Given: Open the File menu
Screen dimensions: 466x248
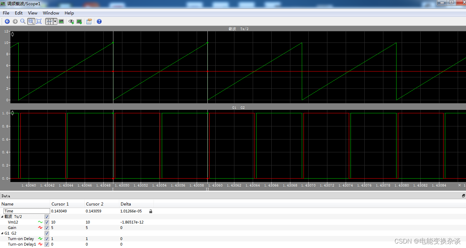Looking at the screenshot, I should pyautogui.click(x=6, y=13).
